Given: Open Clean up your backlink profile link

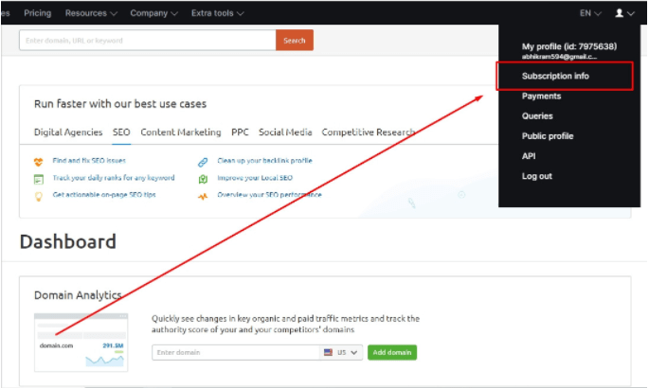Looking at the screenshot, I should 264,160.
